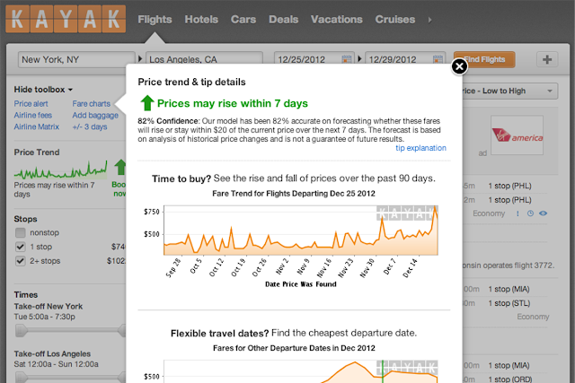Open the Hotels tab
This screenshot has height=383, width=575.
(x=200, y=19)
